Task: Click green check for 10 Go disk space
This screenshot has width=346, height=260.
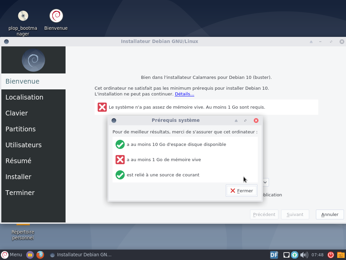Action: pyautogui.click(x=120, y=144)
